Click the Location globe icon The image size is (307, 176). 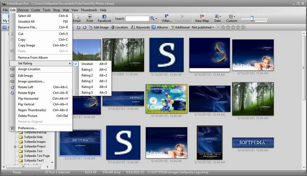113,27
